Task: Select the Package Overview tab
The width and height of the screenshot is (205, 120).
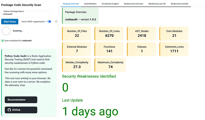Action: point(71,4)
